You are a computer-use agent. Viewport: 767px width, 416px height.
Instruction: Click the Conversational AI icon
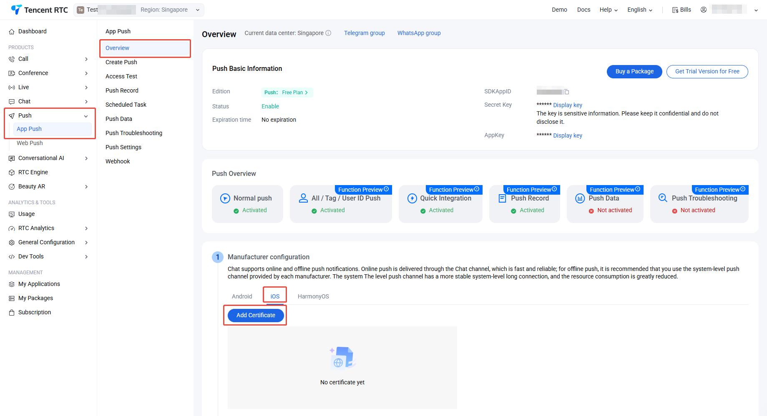click(x=12, y=158)
